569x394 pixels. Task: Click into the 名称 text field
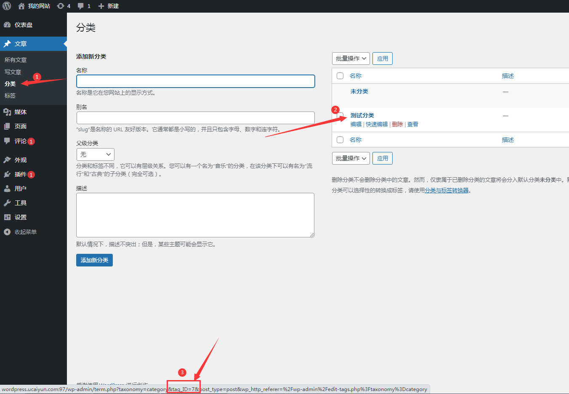195,81
